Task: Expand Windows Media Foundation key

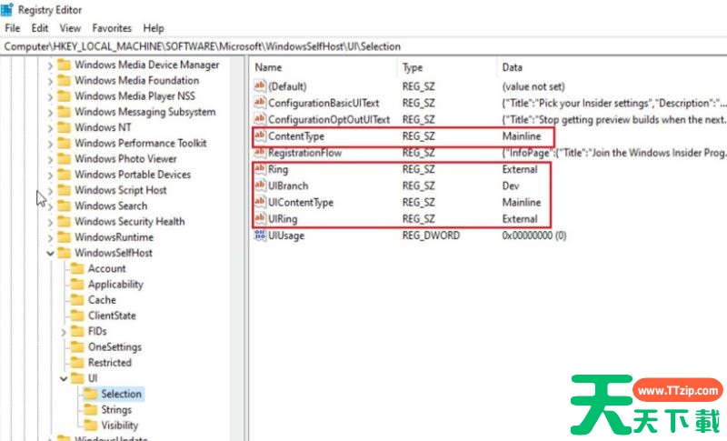Action: 50,81
